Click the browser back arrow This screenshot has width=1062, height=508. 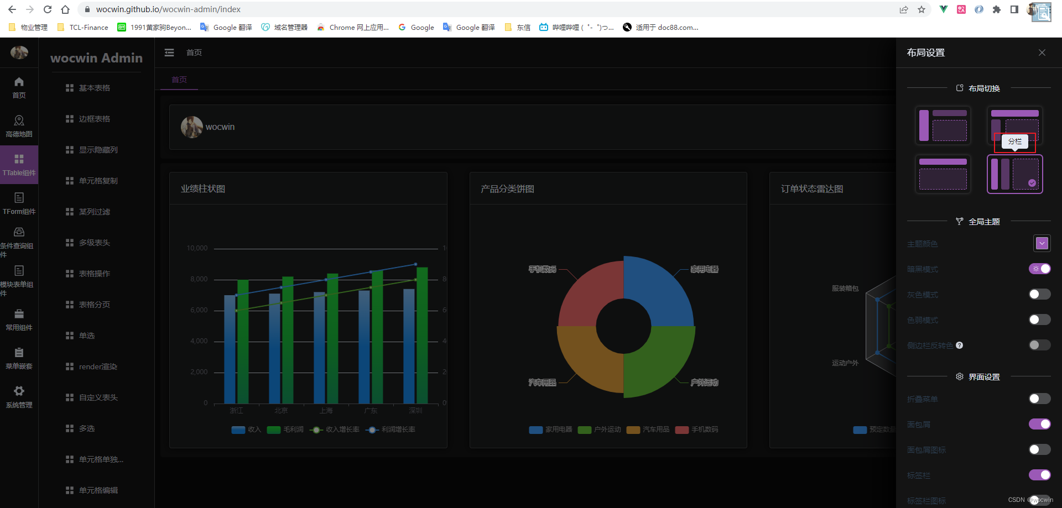[12, 9]
